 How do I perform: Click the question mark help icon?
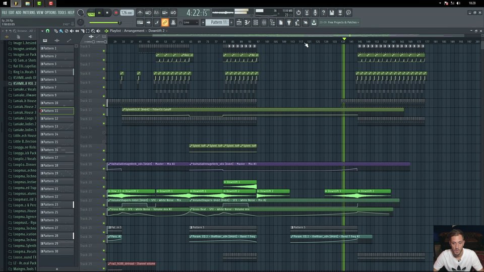click(x=324, y=13)
